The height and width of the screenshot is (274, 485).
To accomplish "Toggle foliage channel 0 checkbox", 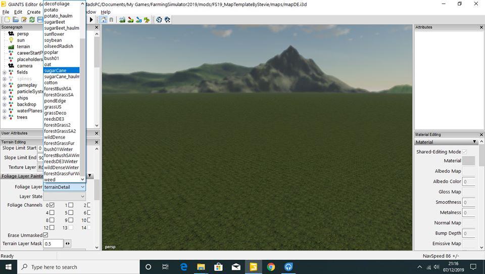I will pyautogui.click(x=52, y=205).
